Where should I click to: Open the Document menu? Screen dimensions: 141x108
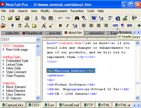click(60, 11)
